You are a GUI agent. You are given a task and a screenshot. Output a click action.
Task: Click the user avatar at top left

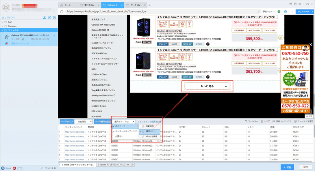[6, 7]
